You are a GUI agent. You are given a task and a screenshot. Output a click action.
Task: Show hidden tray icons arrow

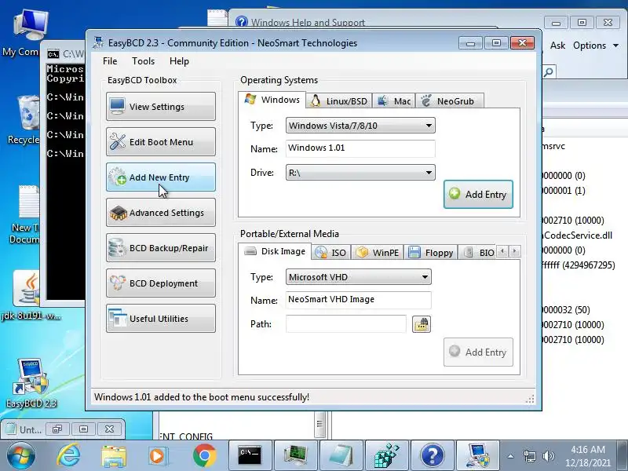tap(511, 456)
